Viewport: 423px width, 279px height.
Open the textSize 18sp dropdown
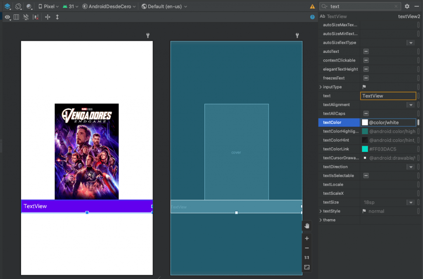[411, 203]
